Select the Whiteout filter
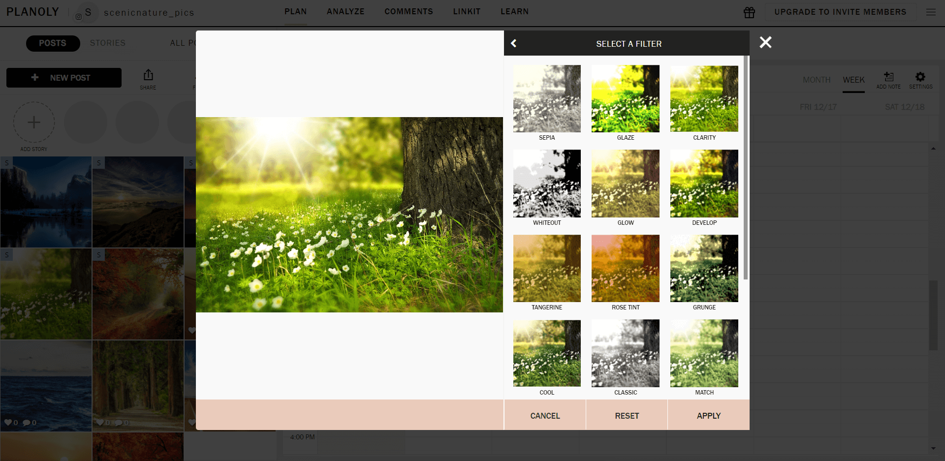Image resolution: width=945 pixels, height=461 pixels. tap(547, 184)
